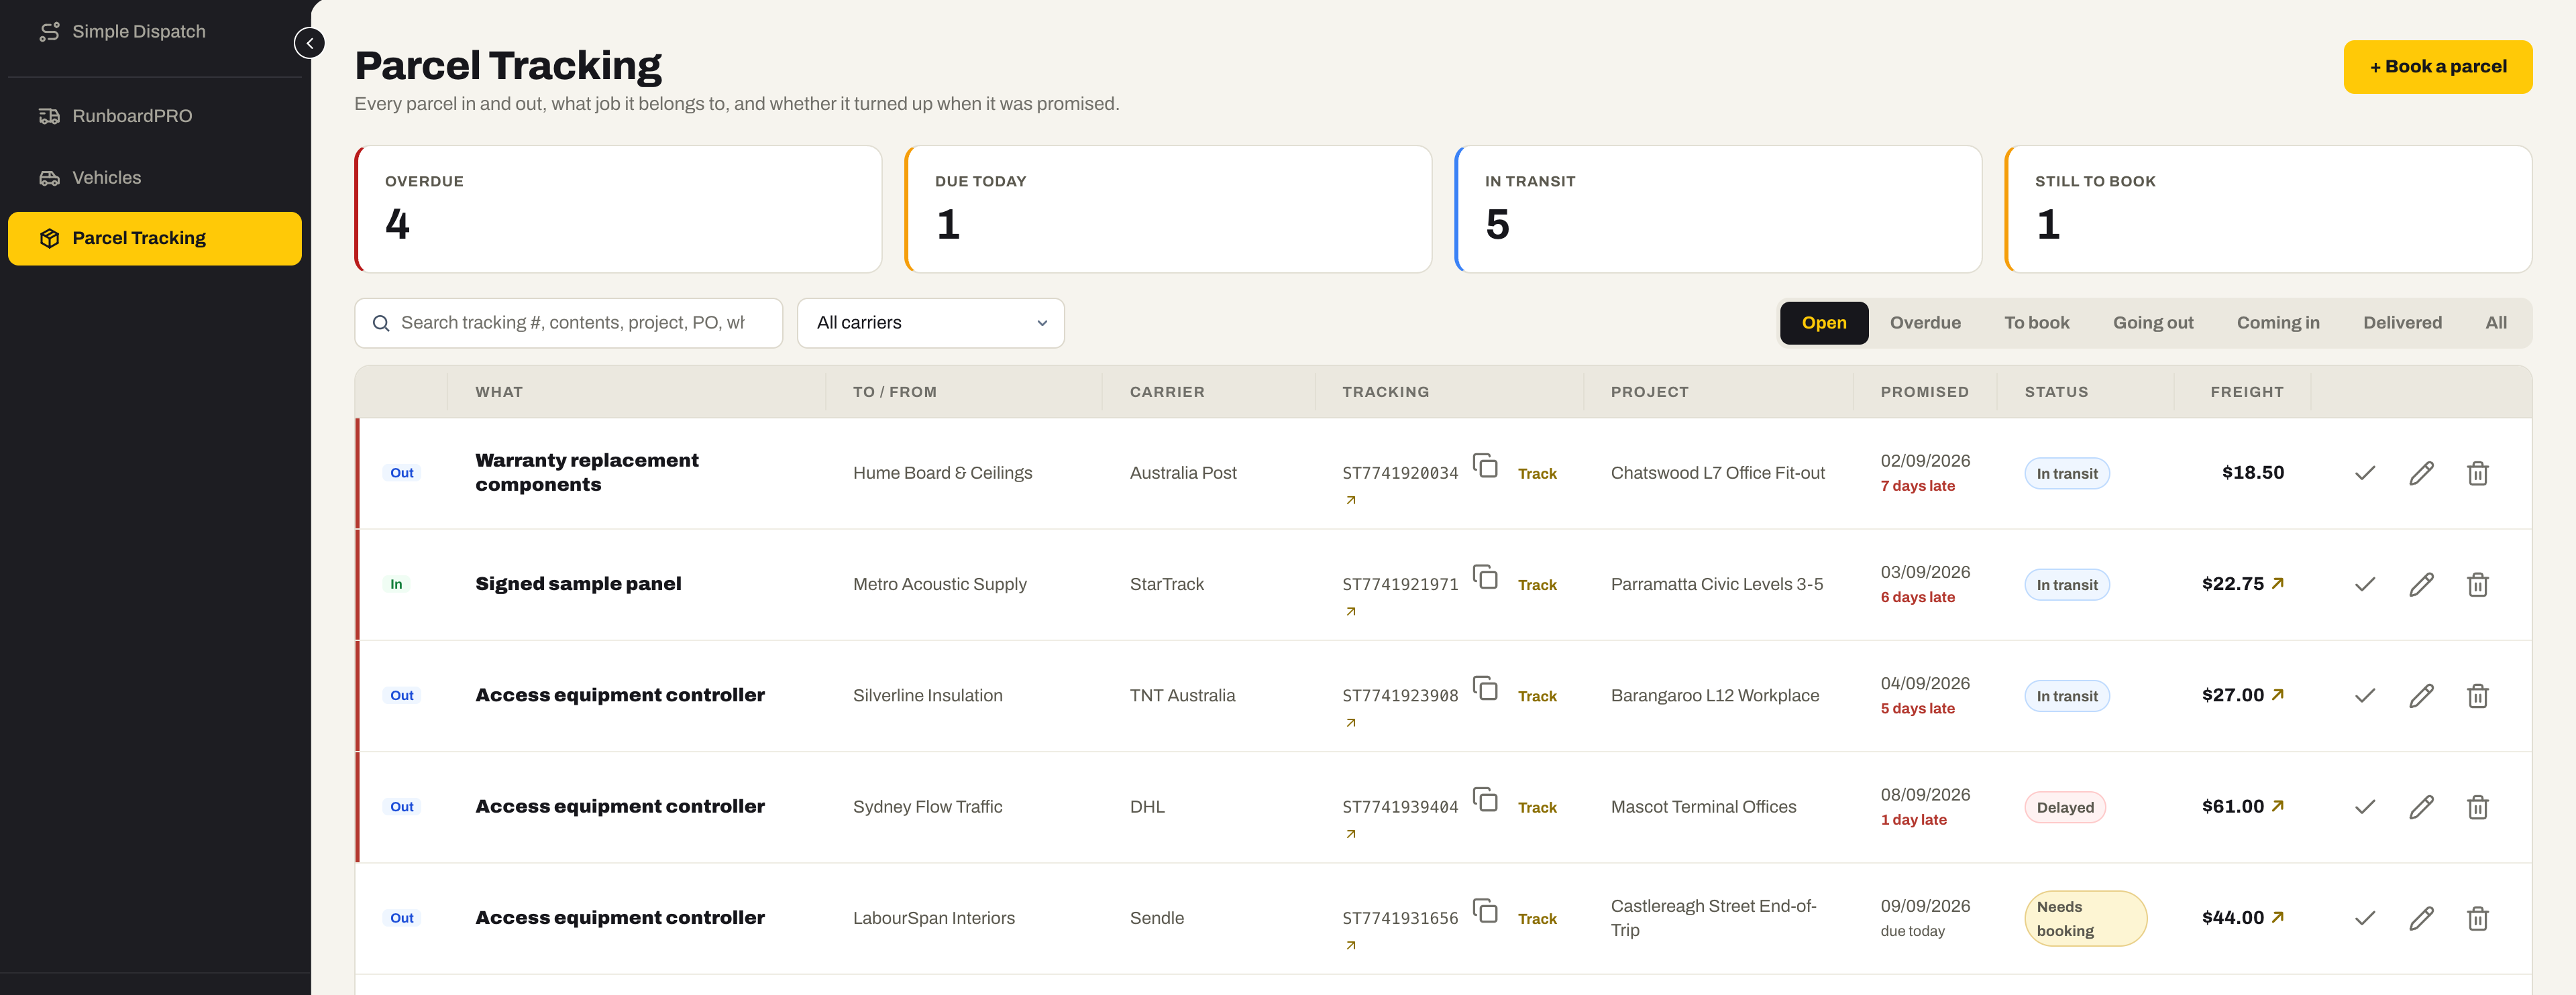This screenshot has width=2576, height=995.
Task: Copy tracking number ST7741920034
Action: point(1485,465)
